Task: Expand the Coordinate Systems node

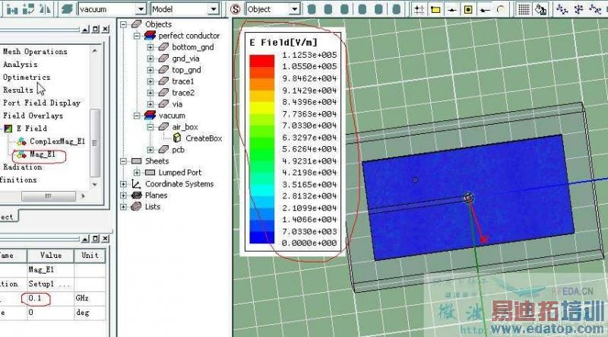Action: click(x=123, y=184)
